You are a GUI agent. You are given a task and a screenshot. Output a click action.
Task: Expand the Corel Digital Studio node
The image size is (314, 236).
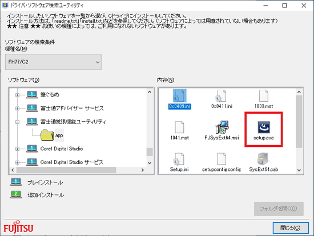tap(18, 149)
